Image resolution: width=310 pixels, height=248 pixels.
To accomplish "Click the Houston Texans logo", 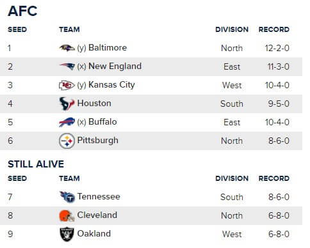I will [x=67, y=104].
